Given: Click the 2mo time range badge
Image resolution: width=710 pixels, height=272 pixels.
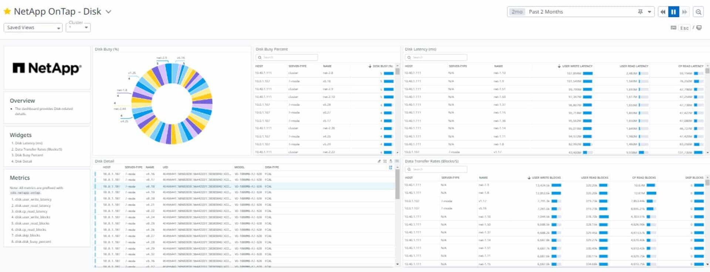Looking at the screenshot, I should (517, 12).
